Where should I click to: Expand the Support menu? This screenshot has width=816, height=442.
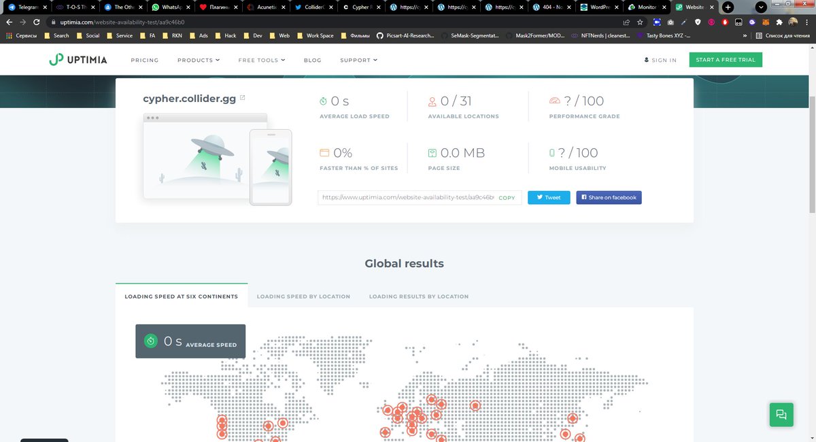tap(358, 60)
